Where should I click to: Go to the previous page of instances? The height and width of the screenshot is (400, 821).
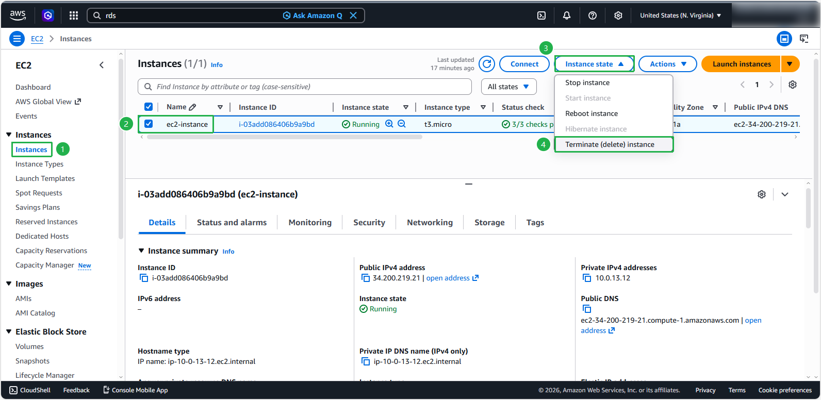pyautogui.click(x=743, y=85)
